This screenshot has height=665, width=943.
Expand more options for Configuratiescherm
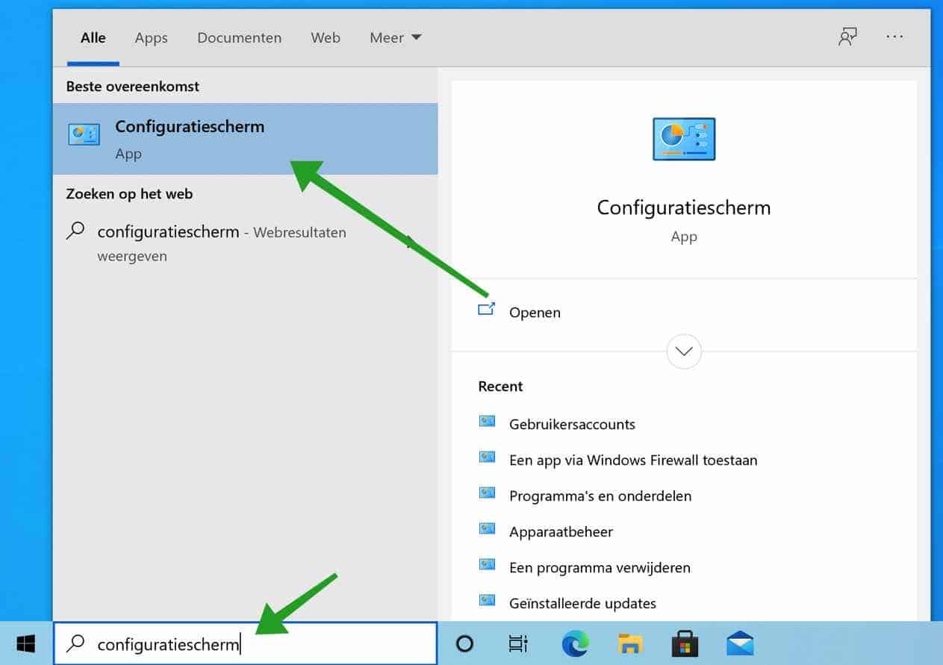coord(683,351)
